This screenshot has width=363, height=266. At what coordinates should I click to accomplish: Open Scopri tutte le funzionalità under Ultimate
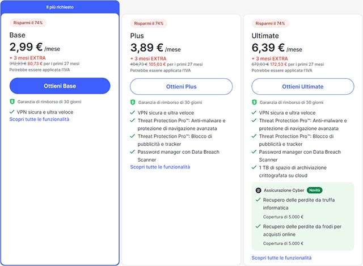coord(281,257)
